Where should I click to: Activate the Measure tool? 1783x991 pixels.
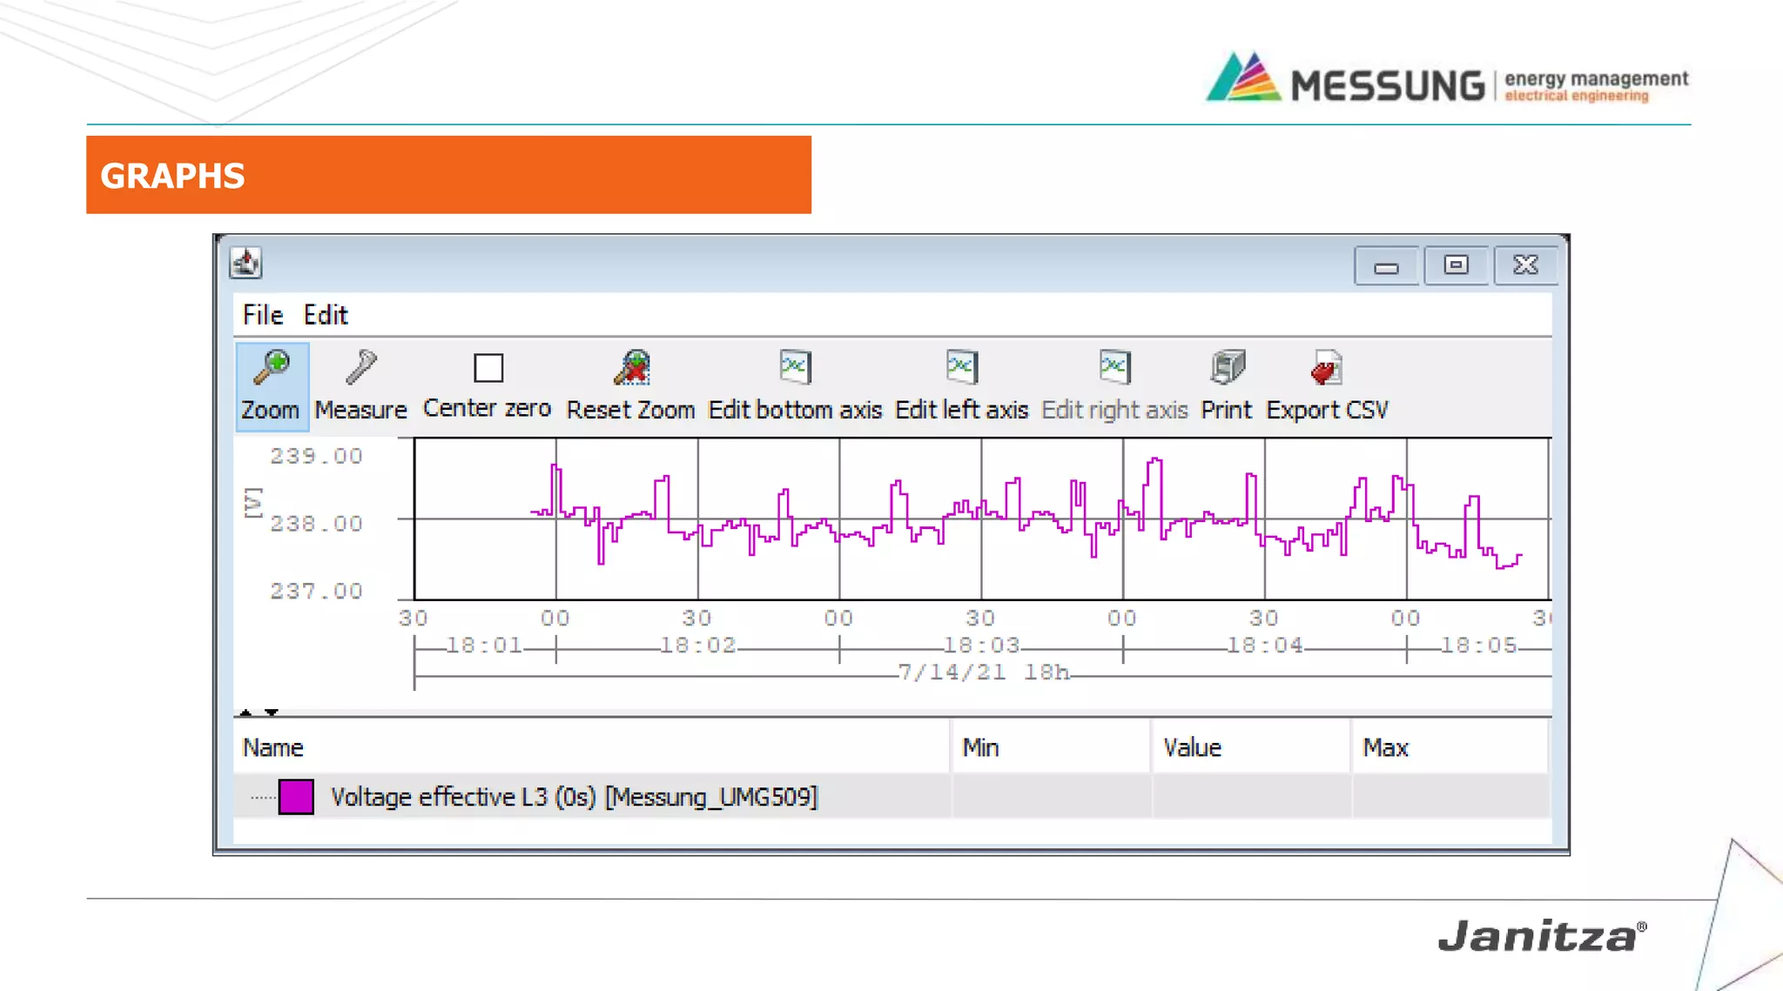coord(360,369)
